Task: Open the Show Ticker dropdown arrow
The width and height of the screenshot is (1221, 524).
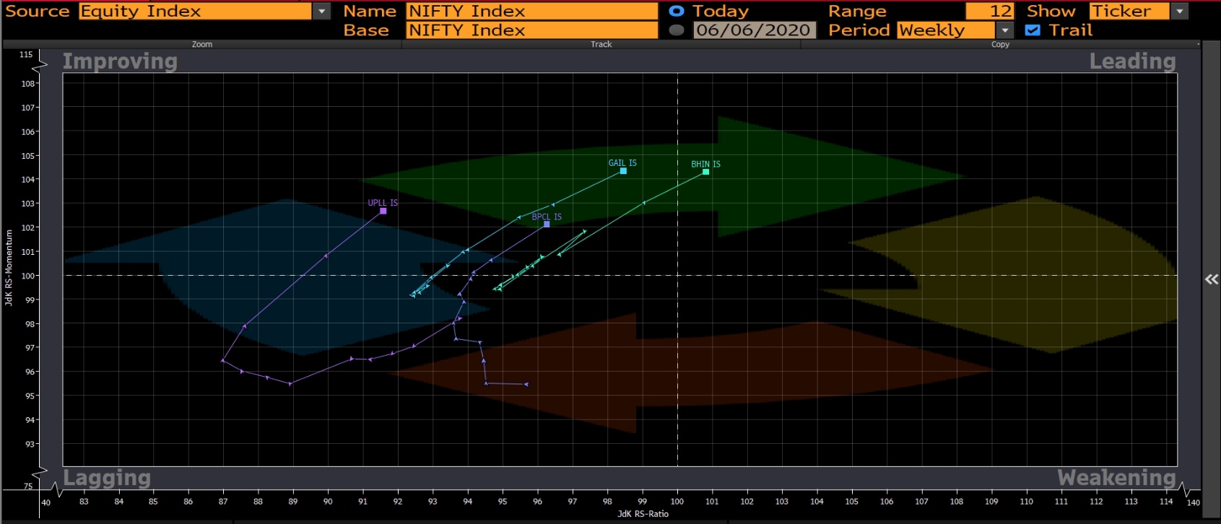Action: [1180, 12]
